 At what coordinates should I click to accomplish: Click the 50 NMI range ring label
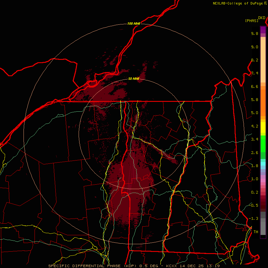[134, 79]
